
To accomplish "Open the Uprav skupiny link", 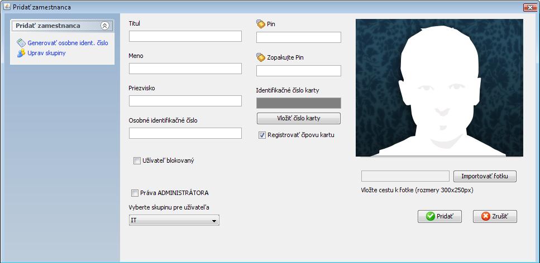I will (x=46, y=53).
